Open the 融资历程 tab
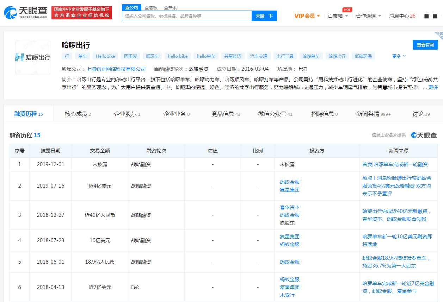The image size is (443, 302). [x=29, y=114]
